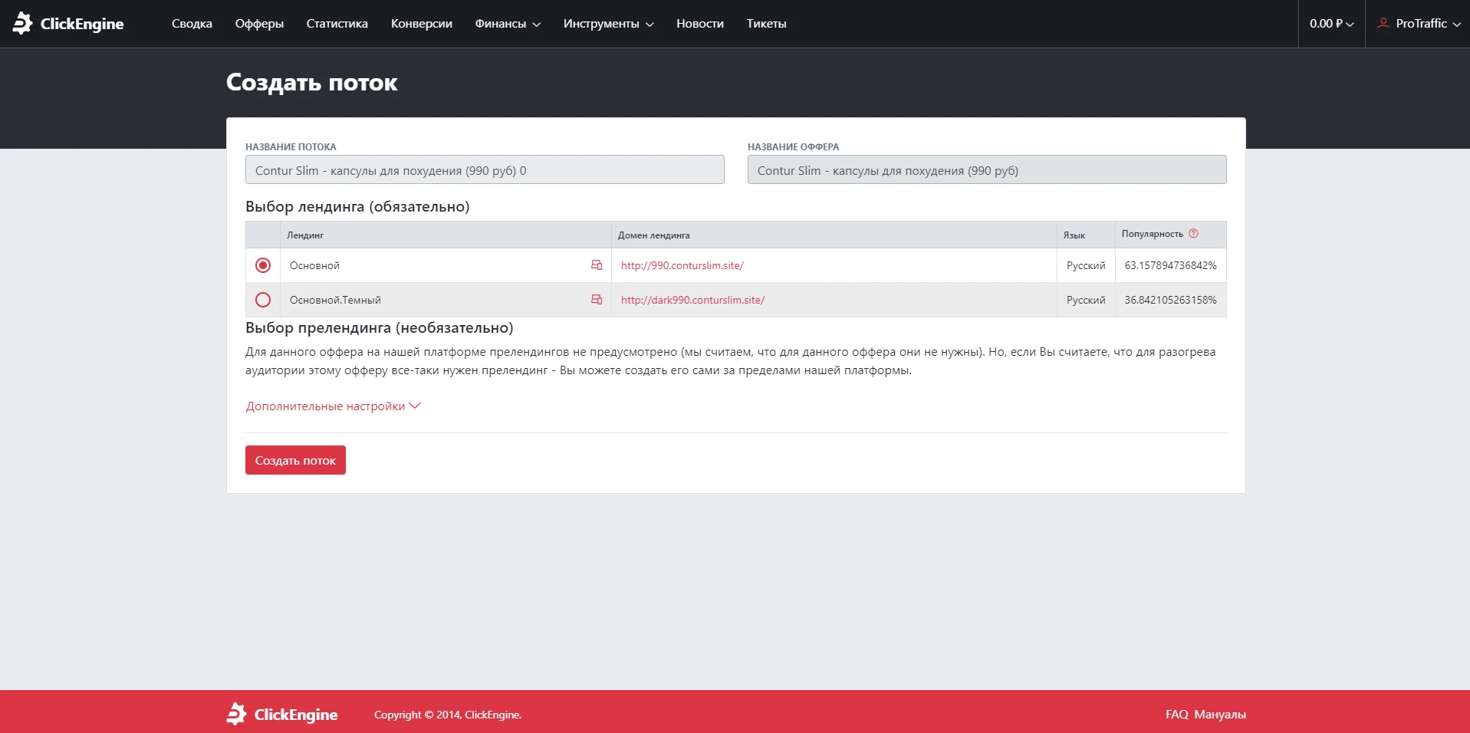
Task: Expand the Финансы dropdown menu
Action: [x=508, y=24]
